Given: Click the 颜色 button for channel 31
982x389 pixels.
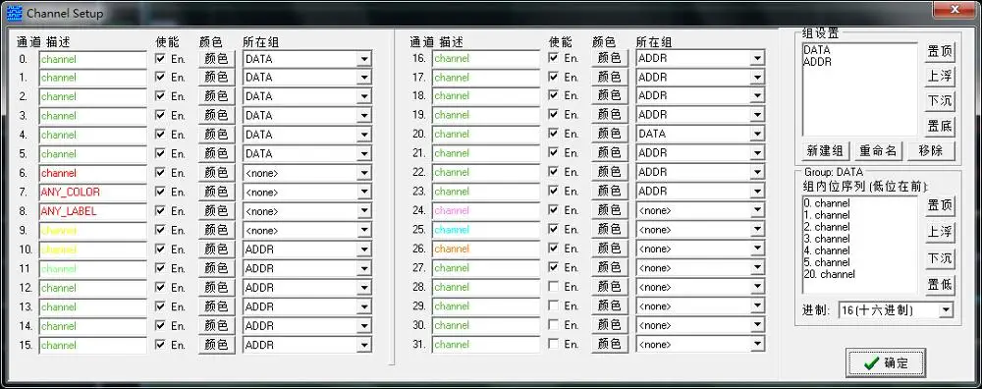Looking at the screenshot, I should pos(610,344).
